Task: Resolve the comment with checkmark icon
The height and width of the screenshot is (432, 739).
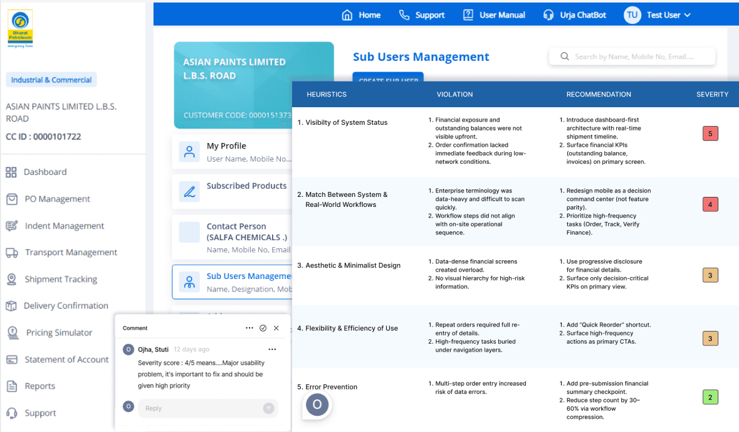Action: point(263,328)
